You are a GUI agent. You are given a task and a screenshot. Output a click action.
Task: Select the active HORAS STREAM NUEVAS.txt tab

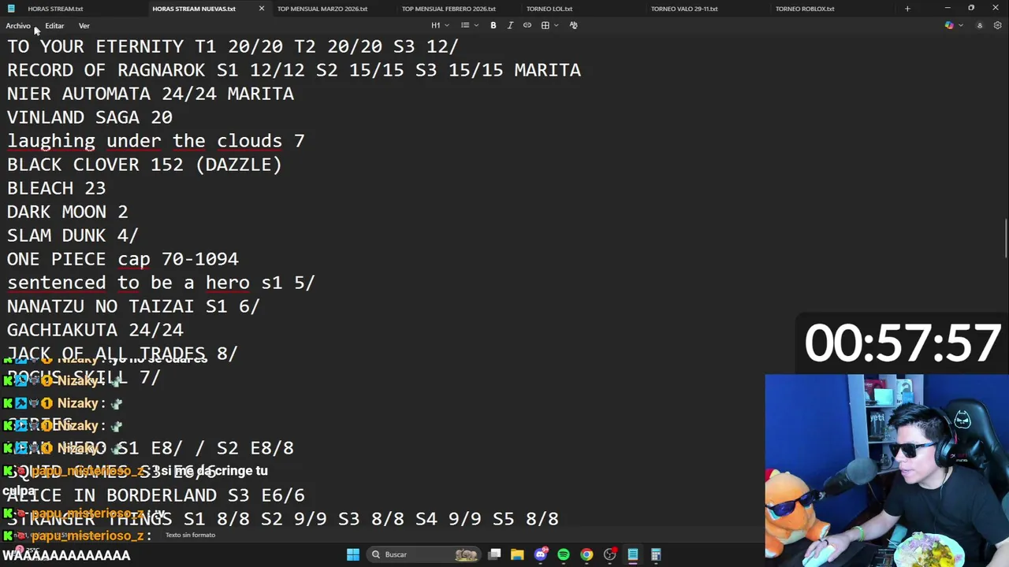[194, 9]
